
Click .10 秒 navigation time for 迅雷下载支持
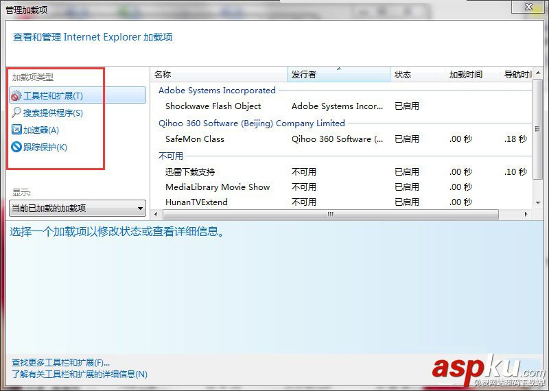(x=516, y=172)
